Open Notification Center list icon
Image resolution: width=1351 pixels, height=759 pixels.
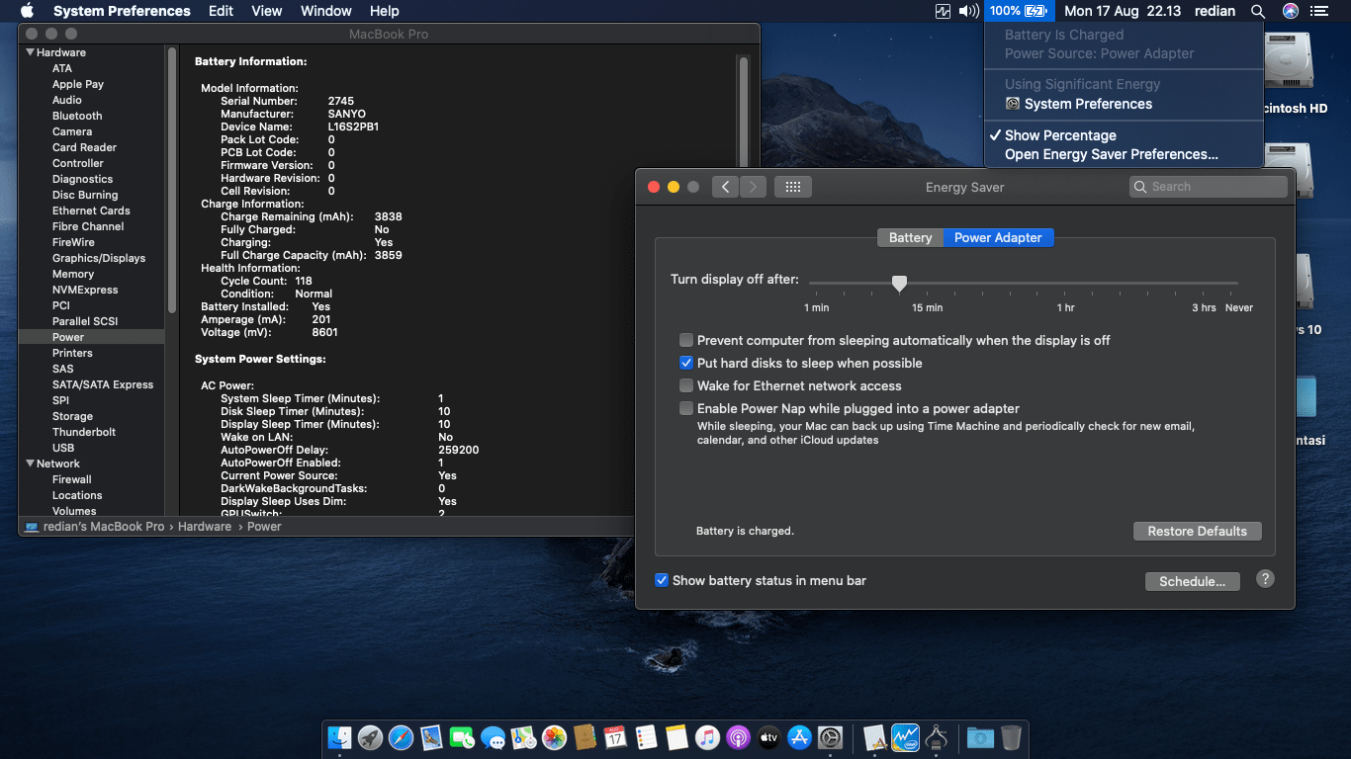tap(1318, 11)
